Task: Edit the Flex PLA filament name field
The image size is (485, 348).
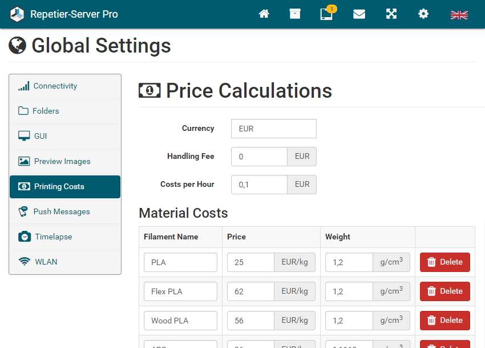Action: coord(180,291)
